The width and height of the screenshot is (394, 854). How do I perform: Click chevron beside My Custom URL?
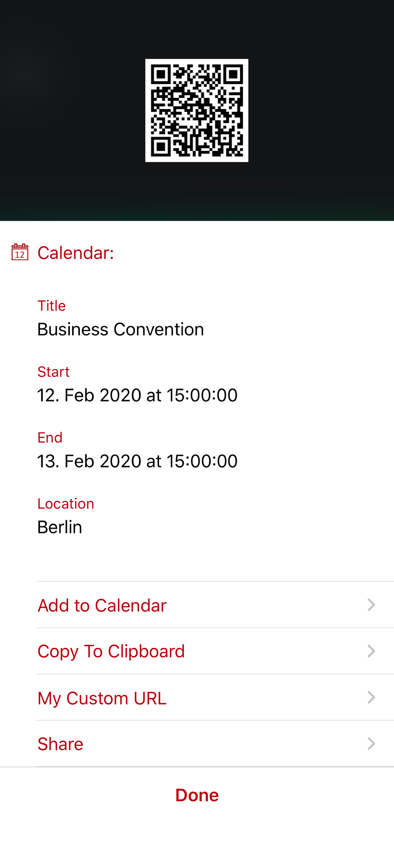(x=371, y=697)
